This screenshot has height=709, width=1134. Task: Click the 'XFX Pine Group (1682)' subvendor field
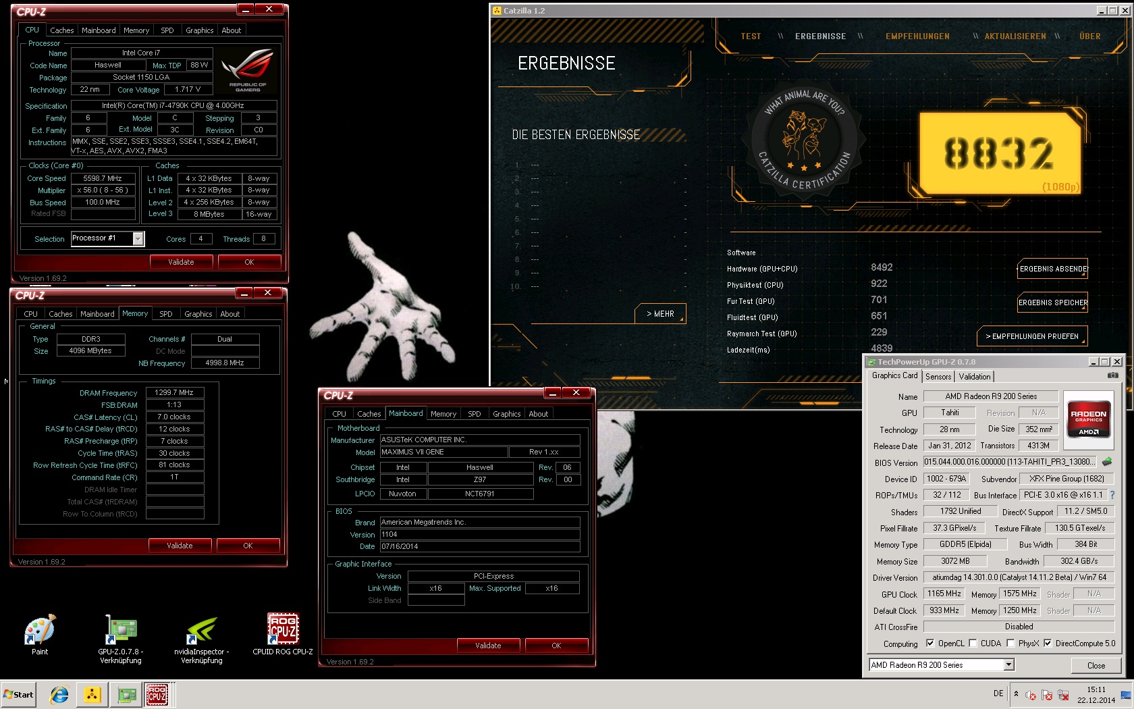pyautogui.click(x=1066, y=479)
